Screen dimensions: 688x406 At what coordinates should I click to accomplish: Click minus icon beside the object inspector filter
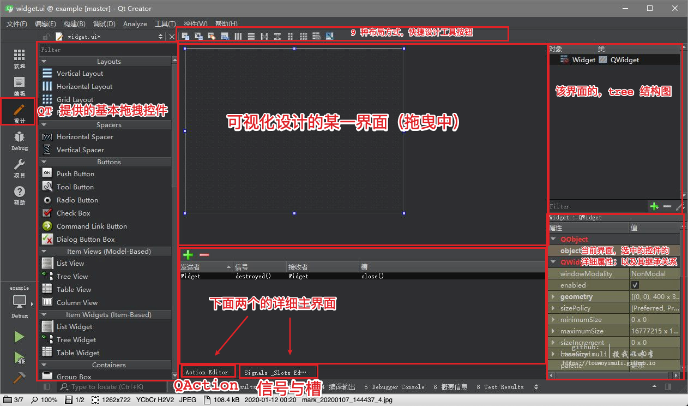click(667, 206)
